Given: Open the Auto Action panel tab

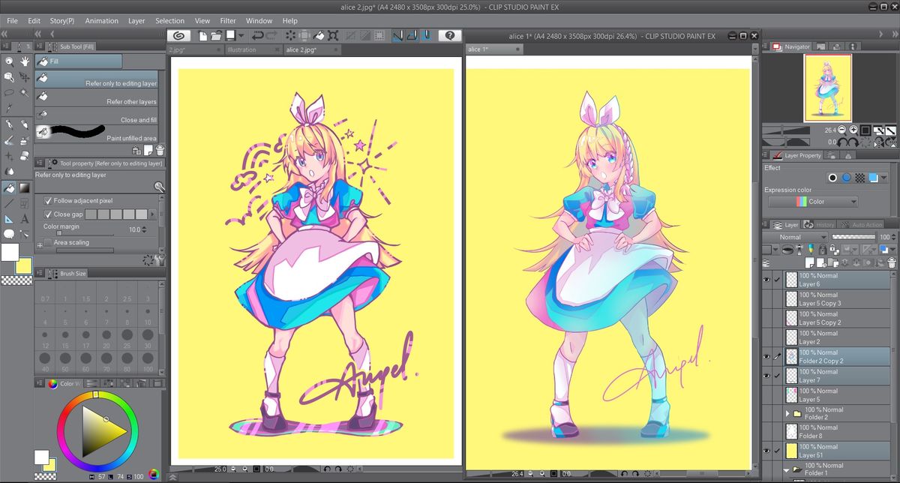Looking at the screenshot, I should coord(862,225).
